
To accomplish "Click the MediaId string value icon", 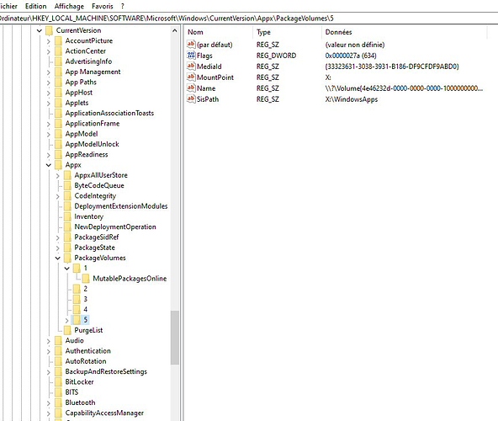I will coord(191,67).
